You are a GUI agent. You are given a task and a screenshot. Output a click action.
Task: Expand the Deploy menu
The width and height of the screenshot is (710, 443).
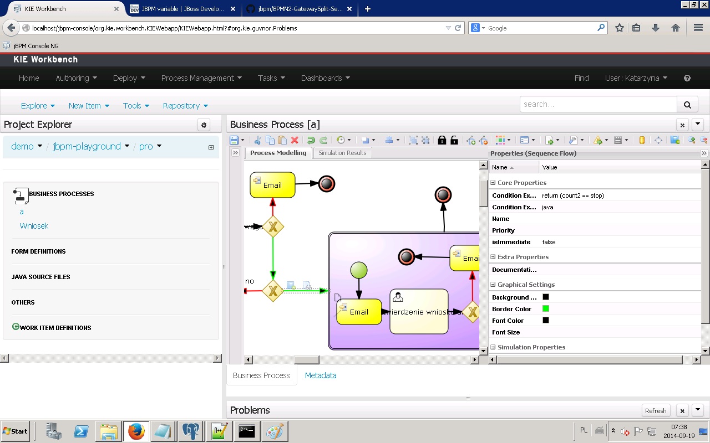129,78
